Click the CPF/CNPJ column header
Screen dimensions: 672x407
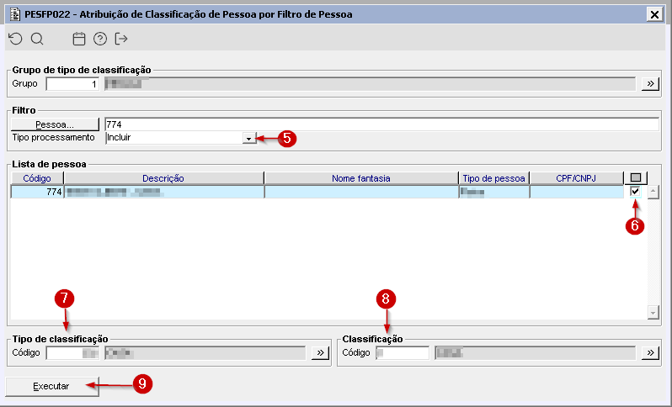pyautogui.click(x=576, y=178)
